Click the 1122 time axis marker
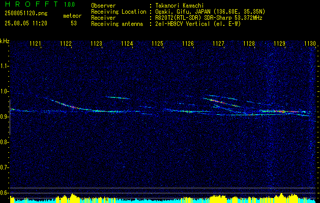 point(66,43)
